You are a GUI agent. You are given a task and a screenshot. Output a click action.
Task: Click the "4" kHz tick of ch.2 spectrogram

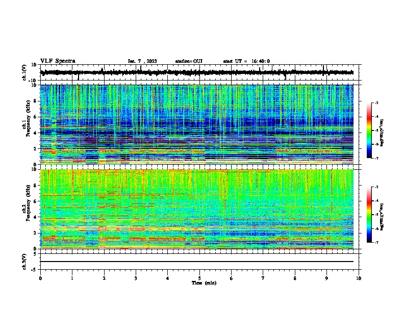[x=36, y=217]
